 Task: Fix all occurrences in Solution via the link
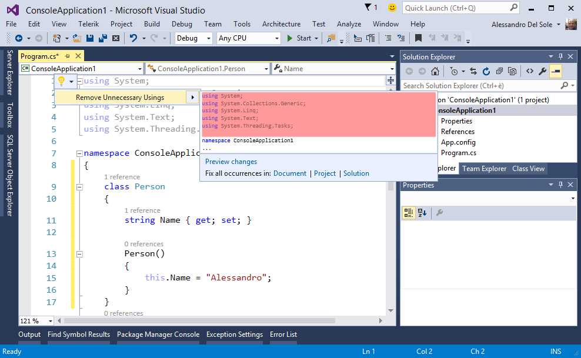point(356,173)
